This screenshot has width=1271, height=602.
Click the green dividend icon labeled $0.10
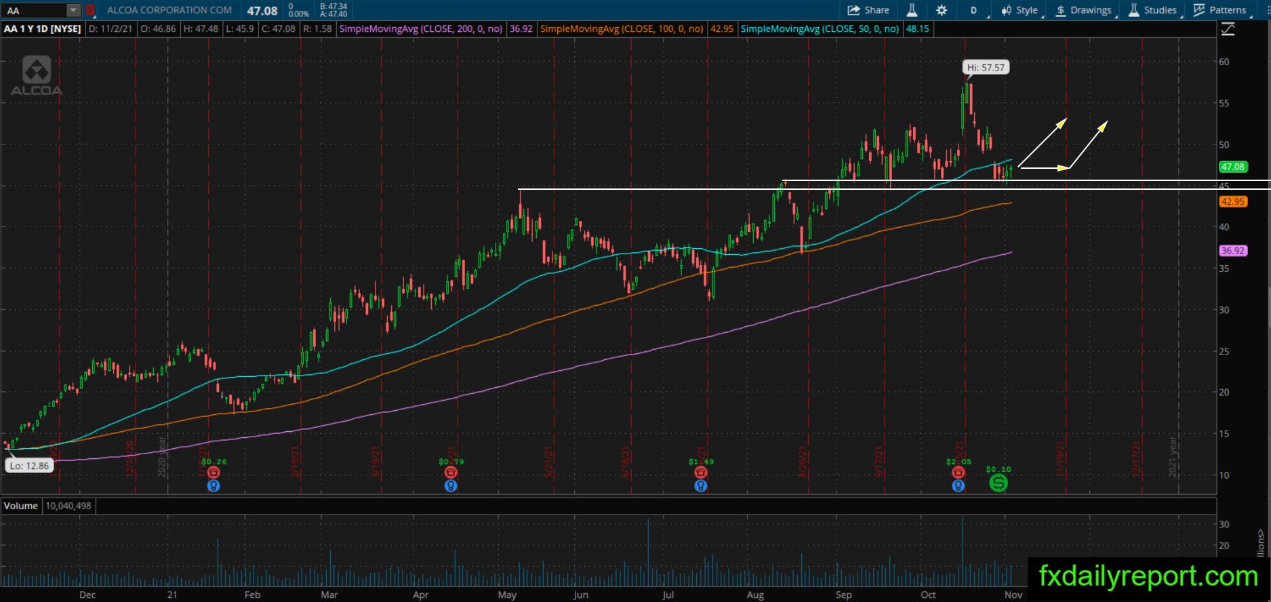[x=998, y=483]
